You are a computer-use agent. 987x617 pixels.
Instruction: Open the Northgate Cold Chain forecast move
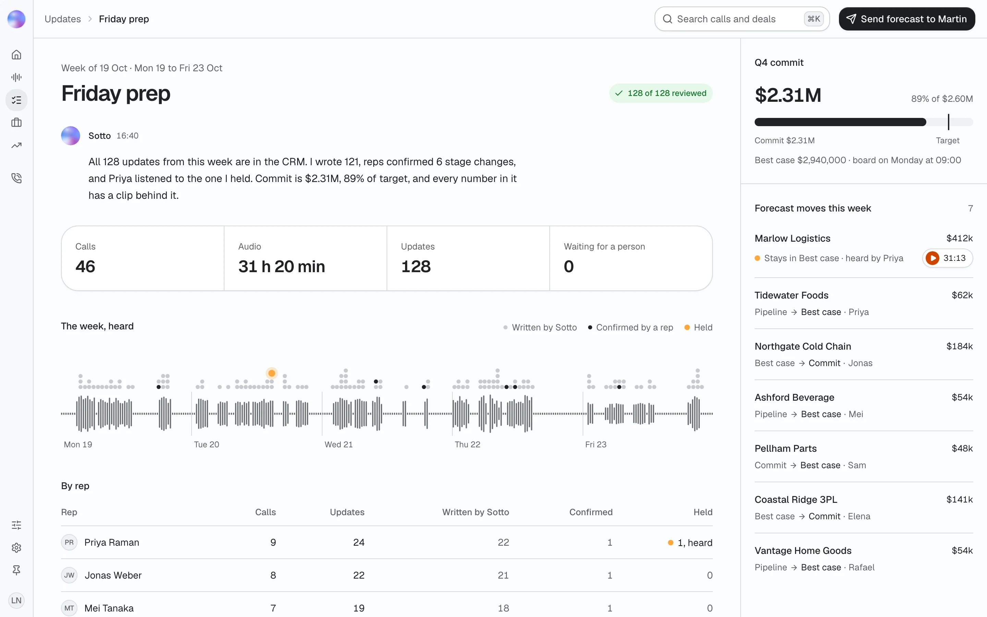tap(863, 354)
